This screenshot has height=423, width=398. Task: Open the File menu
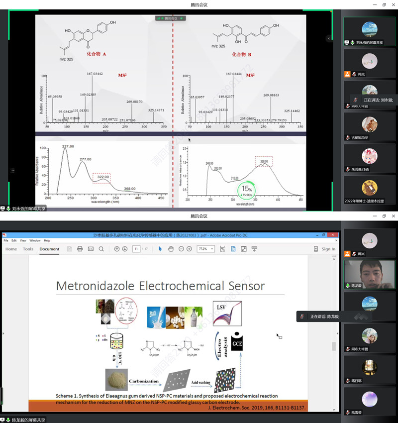[6, 240]
